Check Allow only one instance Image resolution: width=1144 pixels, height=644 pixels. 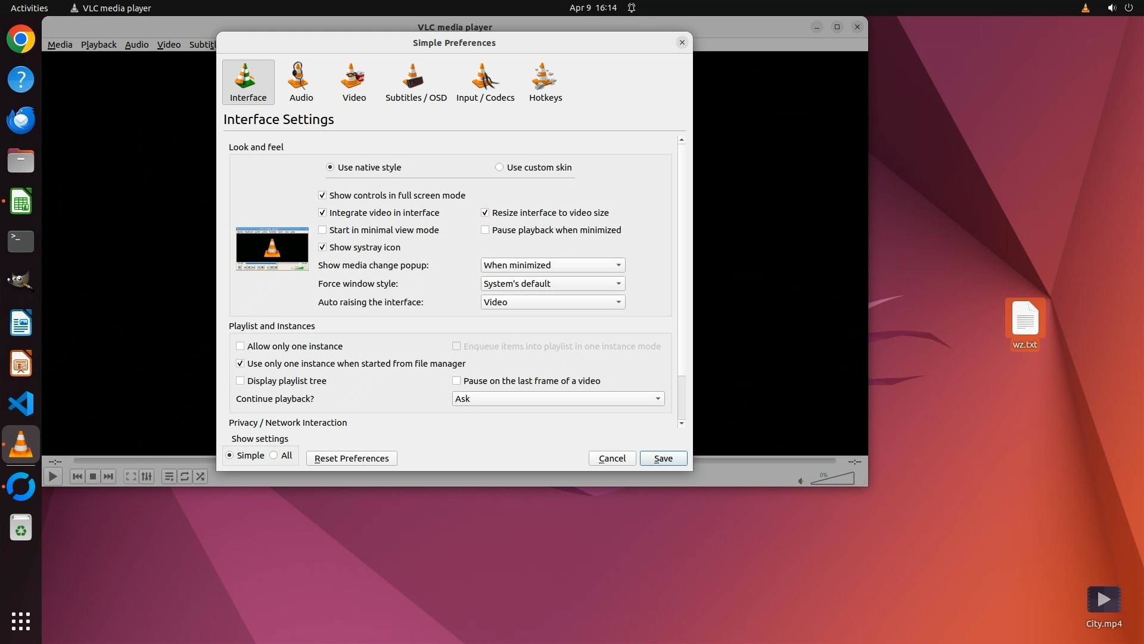[240, 346]
